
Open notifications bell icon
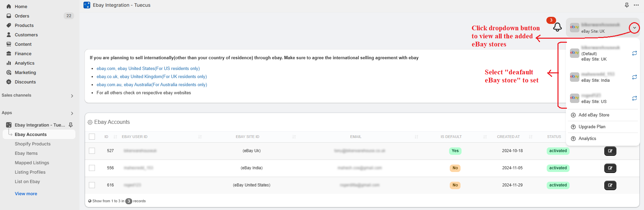557,27
